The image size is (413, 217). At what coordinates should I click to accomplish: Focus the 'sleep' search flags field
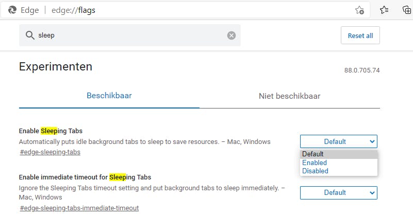click(129, 35)
